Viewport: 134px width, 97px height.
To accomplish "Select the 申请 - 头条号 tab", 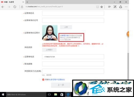I will [x=13, y=2].
